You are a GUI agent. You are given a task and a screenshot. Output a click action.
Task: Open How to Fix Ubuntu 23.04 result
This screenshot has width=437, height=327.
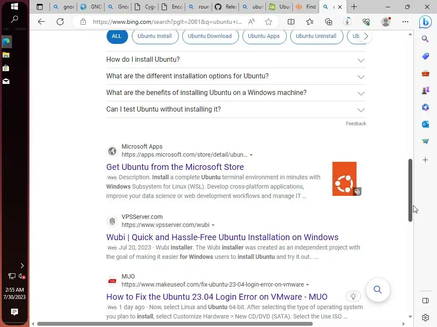(x=217, y=297)
